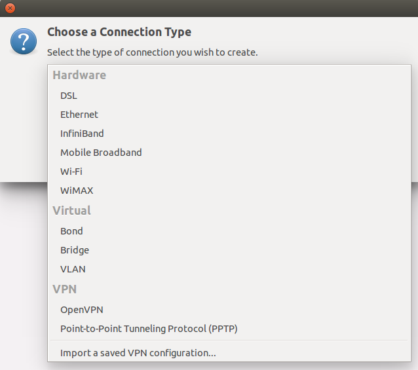
Task: Select the Bridge connection type
Action: click(75, 250)
